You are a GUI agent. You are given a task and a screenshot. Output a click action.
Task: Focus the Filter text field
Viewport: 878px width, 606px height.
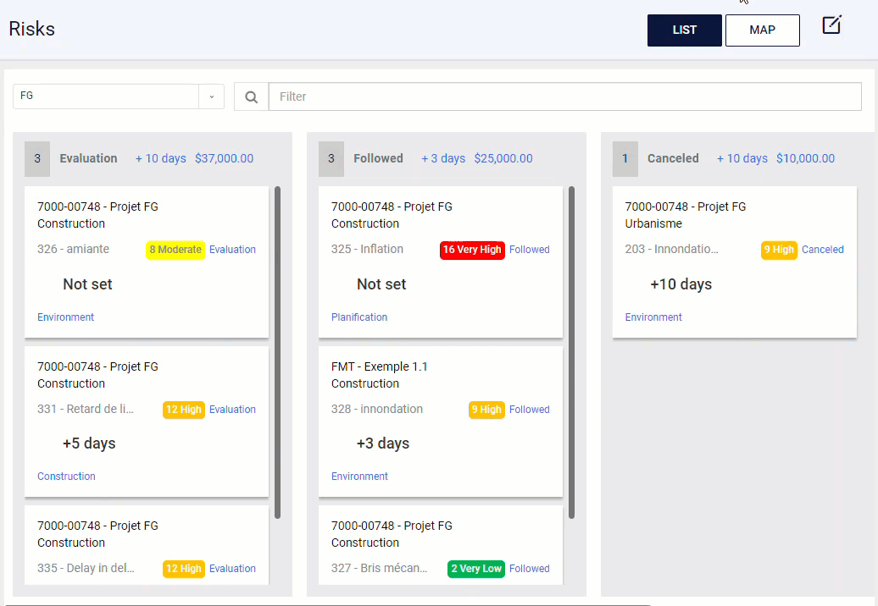[565, 96]
